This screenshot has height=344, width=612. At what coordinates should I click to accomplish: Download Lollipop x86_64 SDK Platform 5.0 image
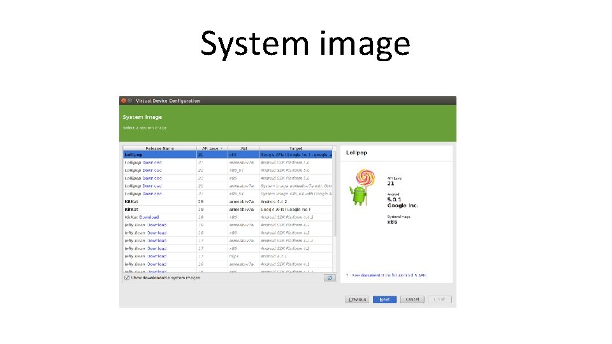[x=152, y=171]
